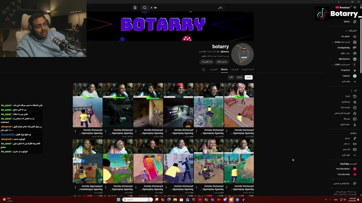Click the BOTARRY channel banner
Screen dimensions: 362x203
point(170,26)
